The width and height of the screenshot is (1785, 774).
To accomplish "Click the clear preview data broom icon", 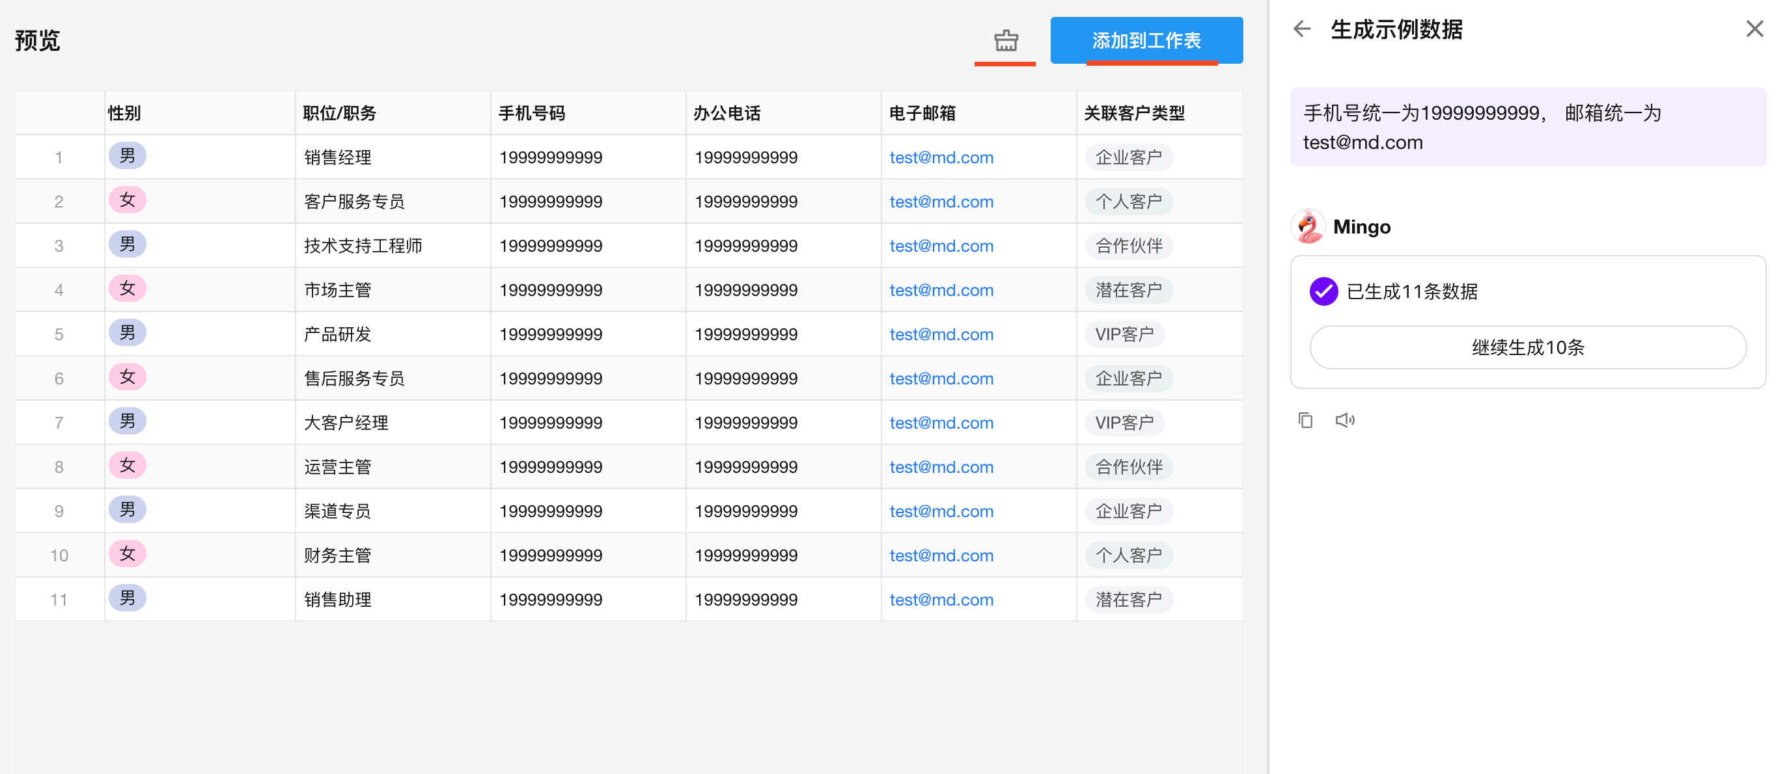I will (1006, 40).
